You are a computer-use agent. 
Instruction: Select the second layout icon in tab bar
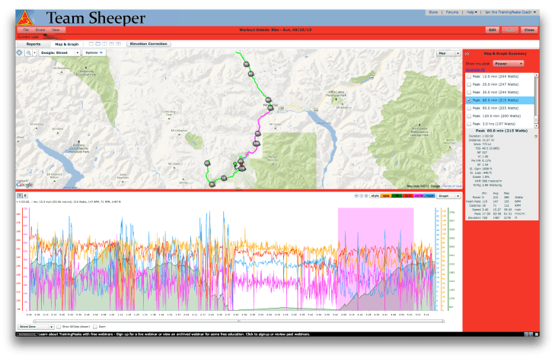(x=98, y=44)
